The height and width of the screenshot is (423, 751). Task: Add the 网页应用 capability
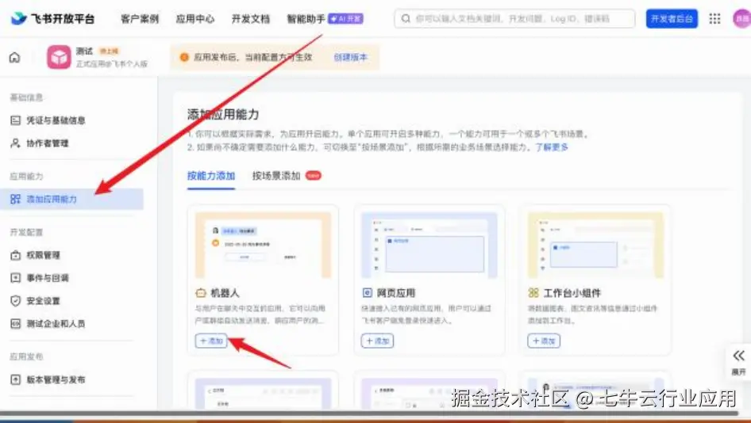pyautogui.click(x=377, y=341)
